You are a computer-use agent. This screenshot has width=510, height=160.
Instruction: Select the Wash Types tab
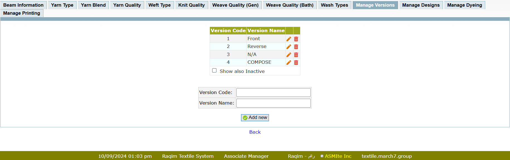click(x=334, y=5)
